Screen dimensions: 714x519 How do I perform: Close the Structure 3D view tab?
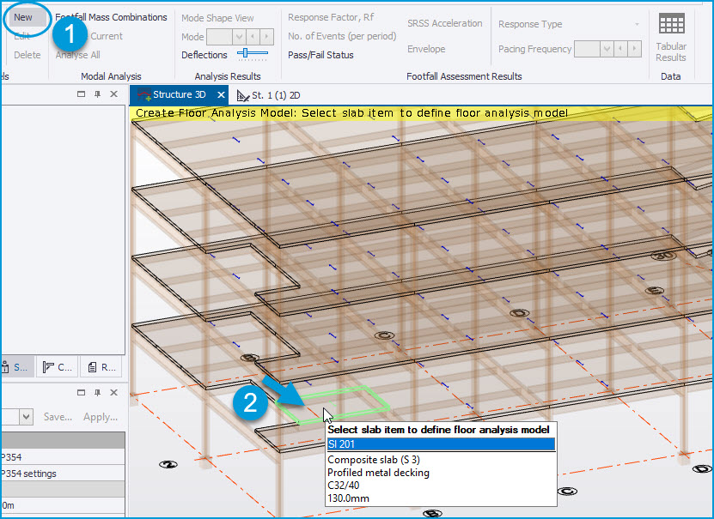[x=221, y=95]
